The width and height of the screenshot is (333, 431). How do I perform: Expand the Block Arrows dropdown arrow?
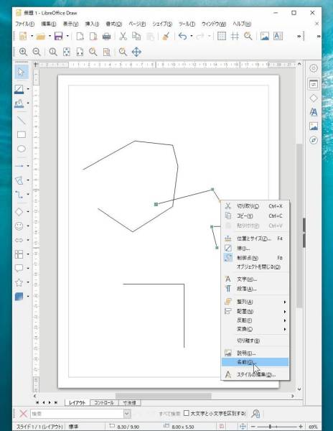pos(28,240)
